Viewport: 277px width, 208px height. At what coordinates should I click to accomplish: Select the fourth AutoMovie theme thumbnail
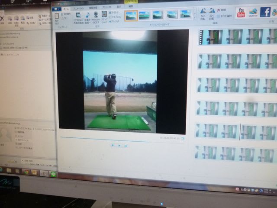tap(172, 15)
